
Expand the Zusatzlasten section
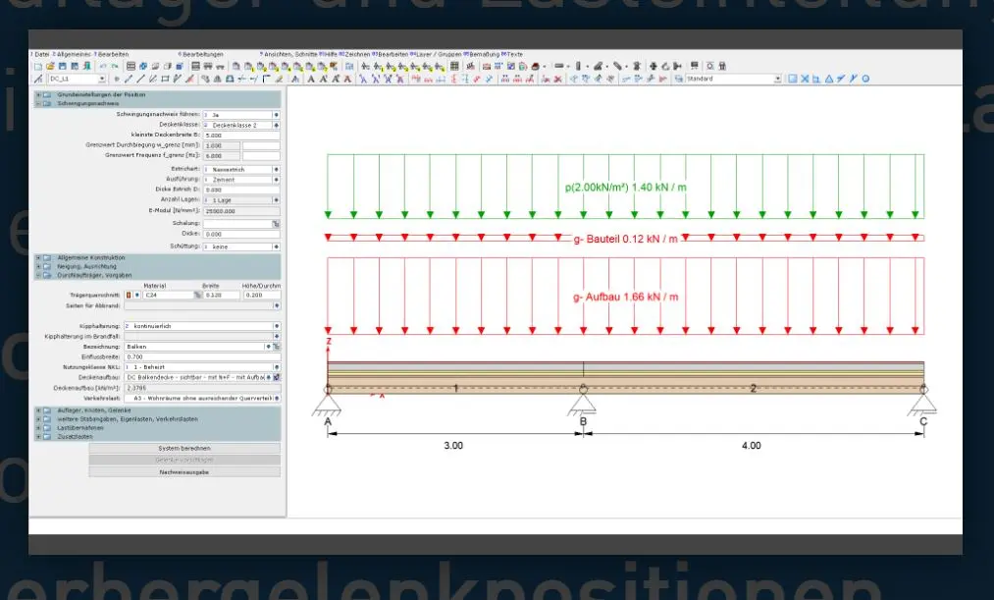point(38,436)
